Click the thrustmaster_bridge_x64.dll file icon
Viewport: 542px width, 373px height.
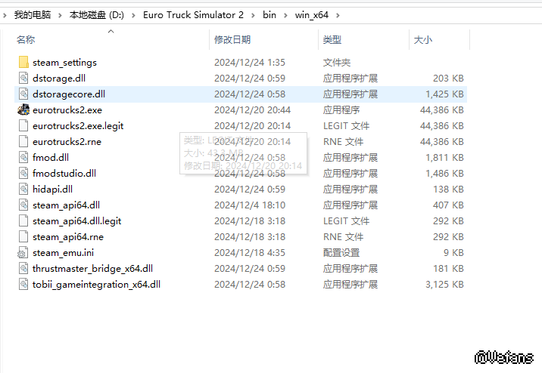tap(23, 269)
